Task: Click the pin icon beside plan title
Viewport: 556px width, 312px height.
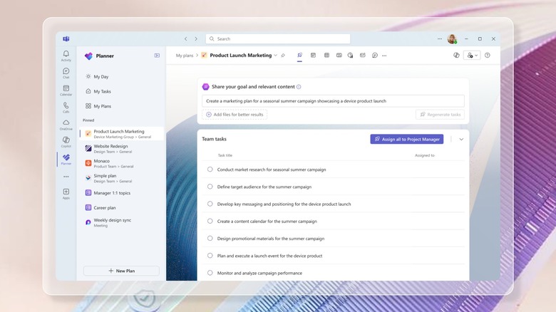Action: [283, 56]
